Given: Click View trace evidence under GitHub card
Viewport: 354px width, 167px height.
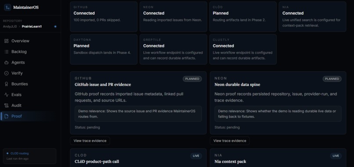Looking at the screenshot, I should pyautogui.click(x=90, y=141).
